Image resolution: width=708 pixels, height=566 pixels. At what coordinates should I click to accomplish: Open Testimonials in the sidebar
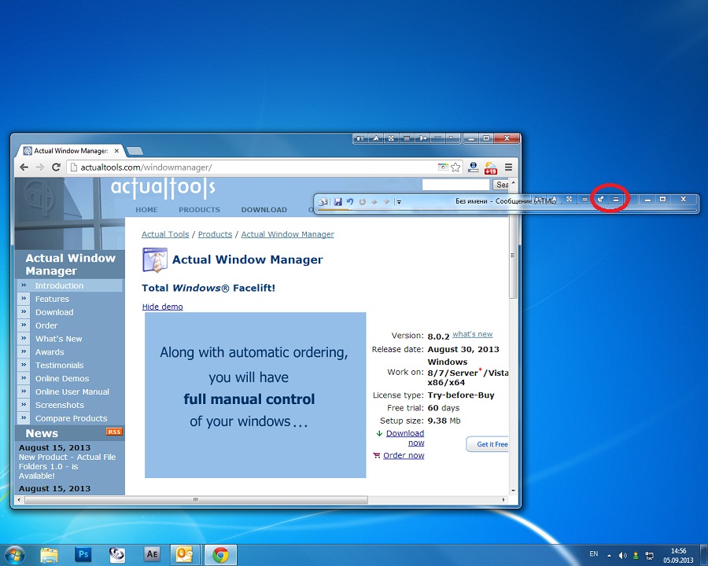click(x=59, y=365)
